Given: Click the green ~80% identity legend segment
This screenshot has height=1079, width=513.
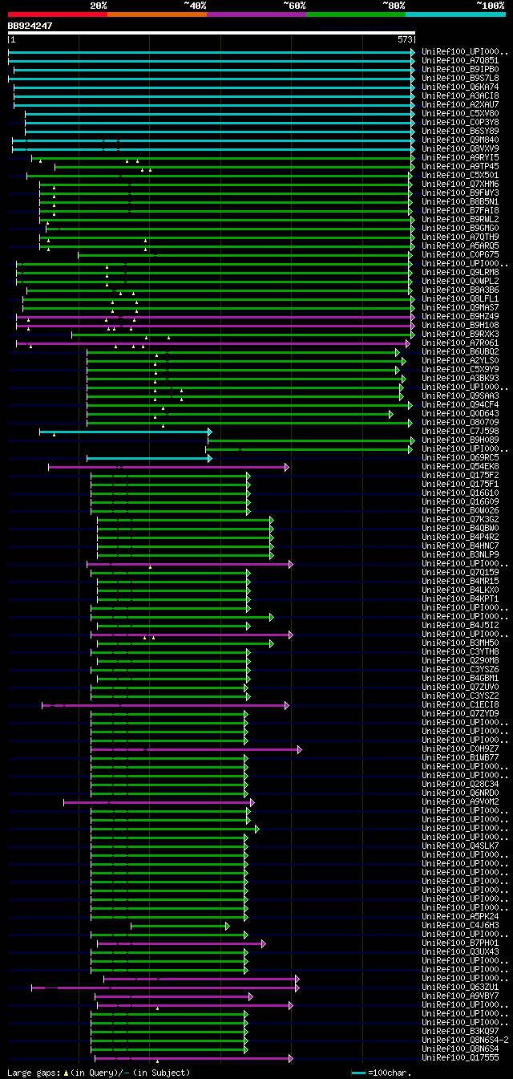Looking at the screenshot, I should [355, 14].
